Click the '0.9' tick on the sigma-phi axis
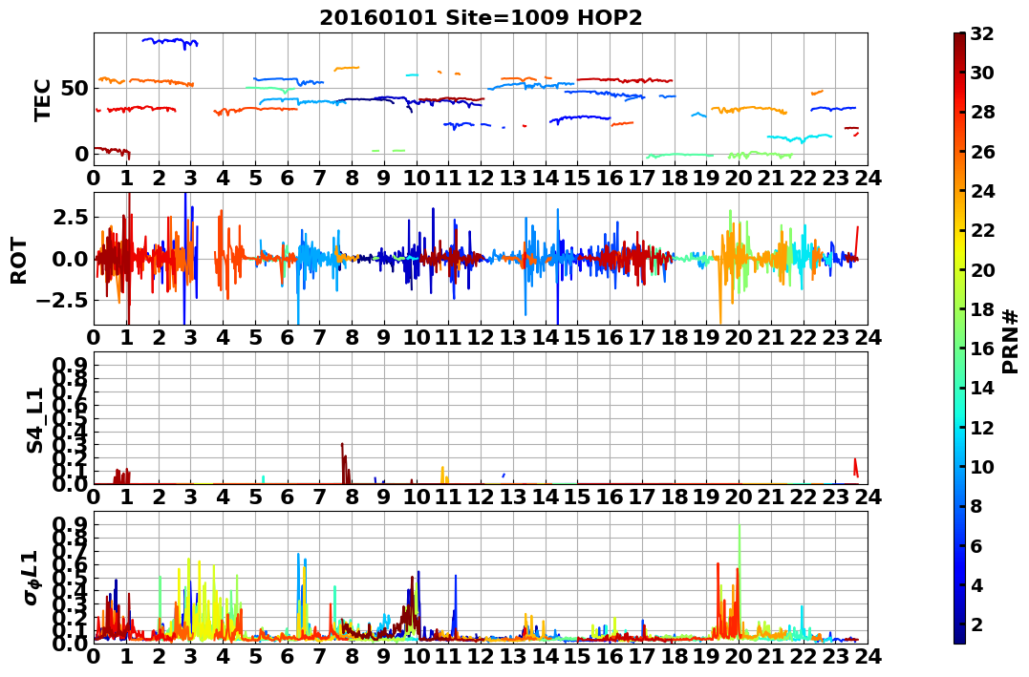This screenshot has height=677, width=1029. tap(70, 524)
